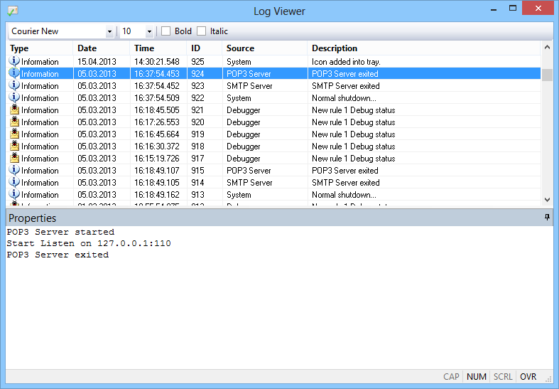The image size is (559, 389).
Task: Click the debugger bug icon on row 921
Action: coord(15,110)
